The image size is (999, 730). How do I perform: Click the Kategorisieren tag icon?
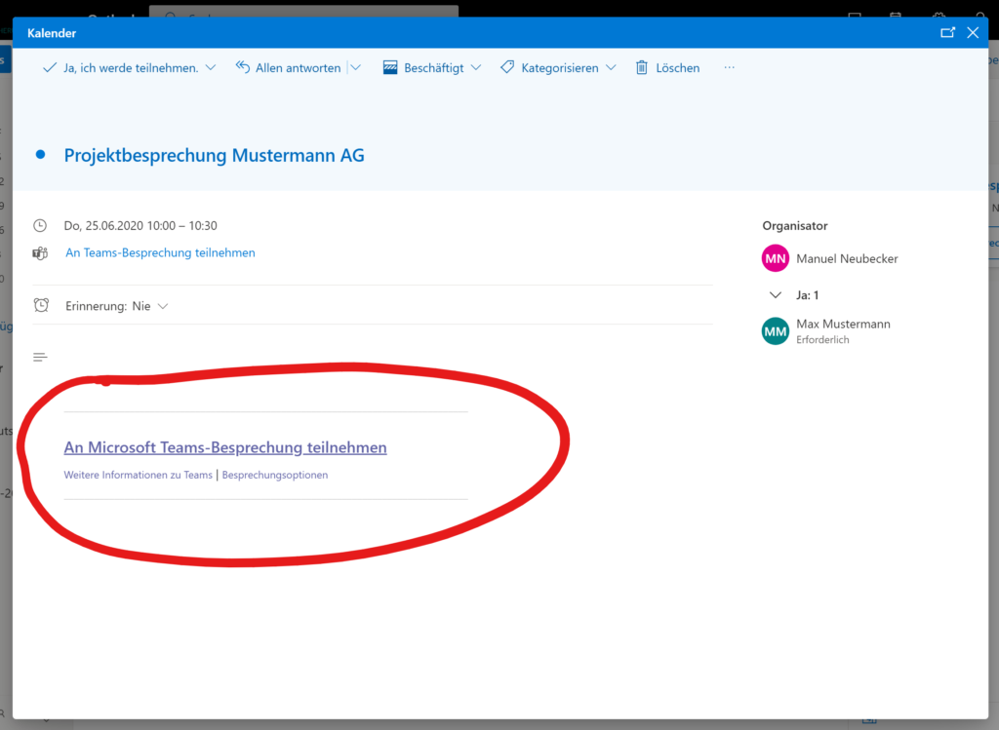coord(507,67)
